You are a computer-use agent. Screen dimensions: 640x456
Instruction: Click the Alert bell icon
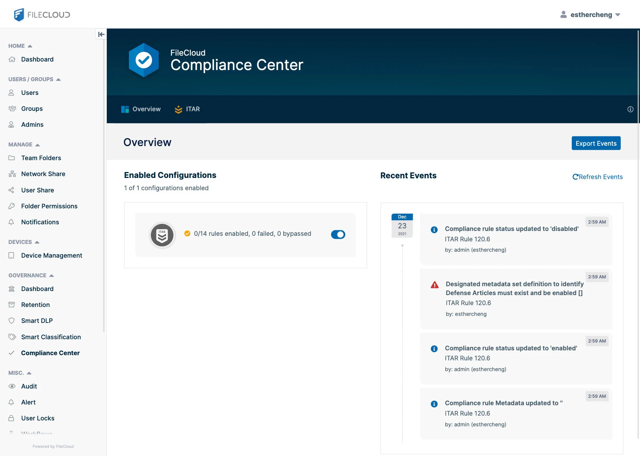click(11, 402)
